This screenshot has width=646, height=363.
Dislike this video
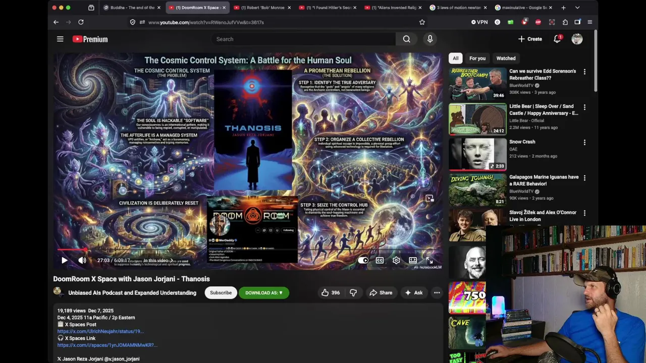point(353,292)
